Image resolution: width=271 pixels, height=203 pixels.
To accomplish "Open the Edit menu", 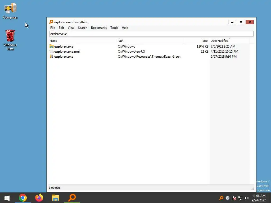I will (61, 27).
